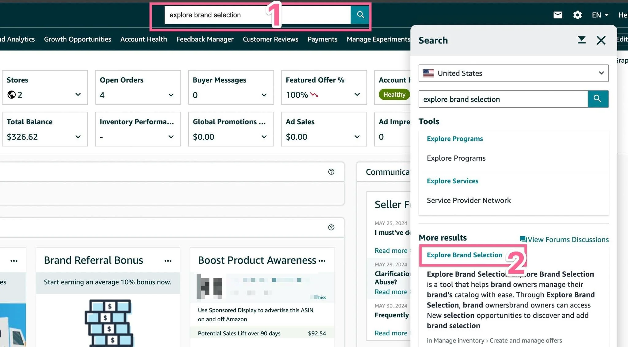Open Boost Product Awareness options menu
Image resolution: width=628 pixels, height=347 pixels.
point(322,261)
